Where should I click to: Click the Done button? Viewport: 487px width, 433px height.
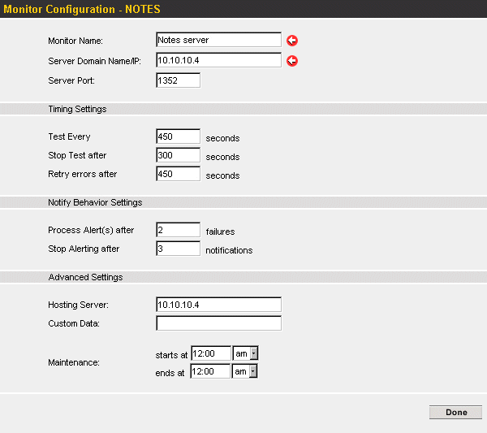tap(455, 412)
